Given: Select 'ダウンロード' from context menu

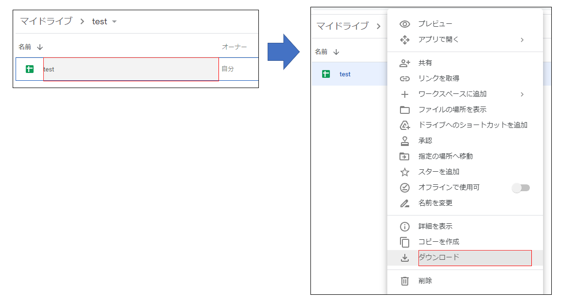Looking at the screenshot, I should pos(439,257).
